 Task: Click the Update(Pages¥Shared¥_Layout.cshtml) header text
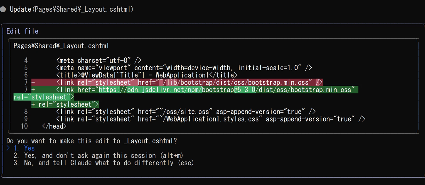click(x=72, y=10)
